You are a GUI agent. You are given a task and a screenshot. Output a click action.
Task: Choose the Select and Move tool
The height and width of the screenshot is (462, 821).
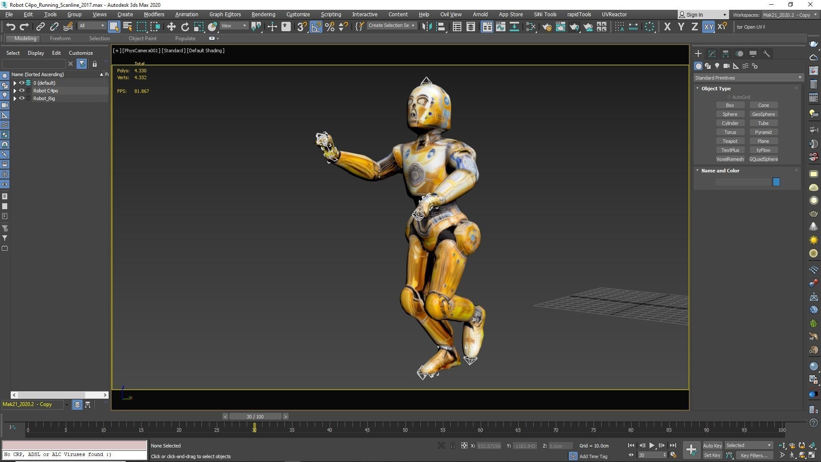[x=171, y=27]
